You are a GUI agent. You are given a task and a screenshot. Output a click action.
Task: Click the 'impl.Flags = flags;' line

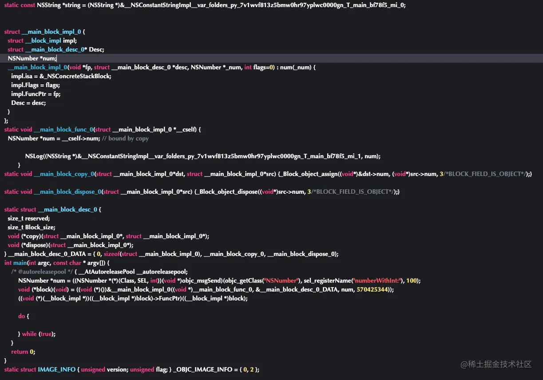[36, 85]
